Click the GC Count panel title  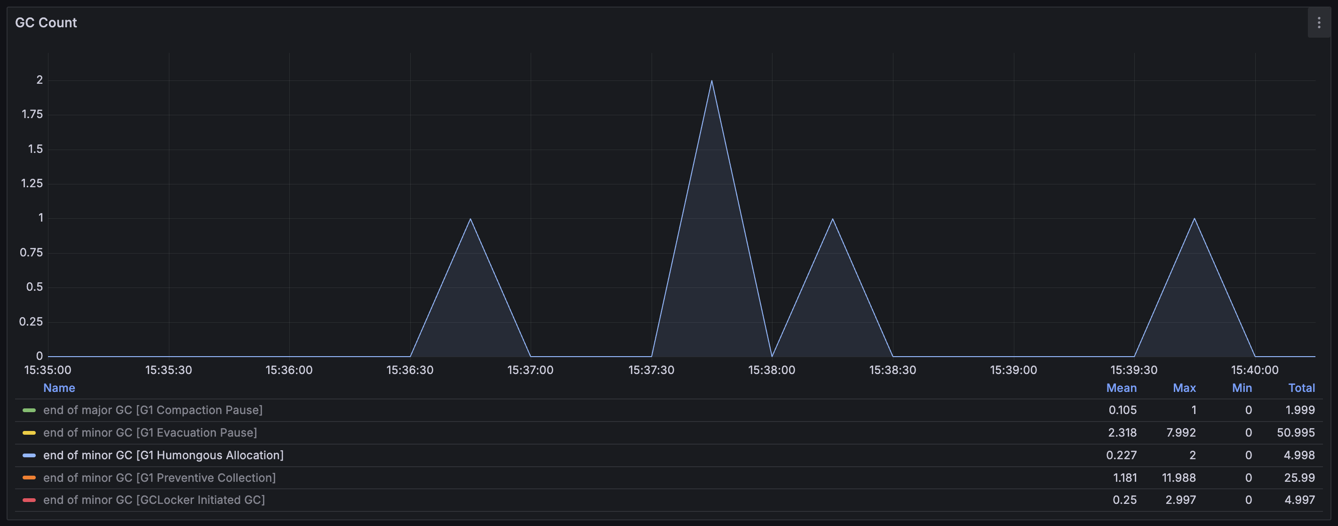(x=46, y=23)
